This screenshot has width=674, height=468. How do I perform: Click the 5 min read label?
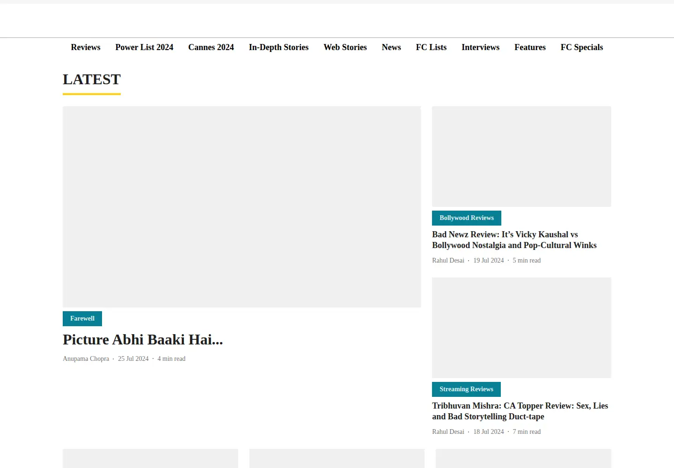point(527,261)
